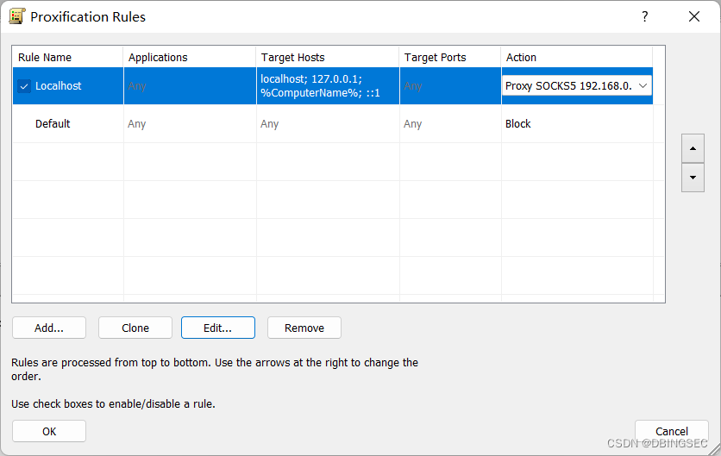Click the Edit... button
The height and width of the screenshot is (456, 721).
218,328
